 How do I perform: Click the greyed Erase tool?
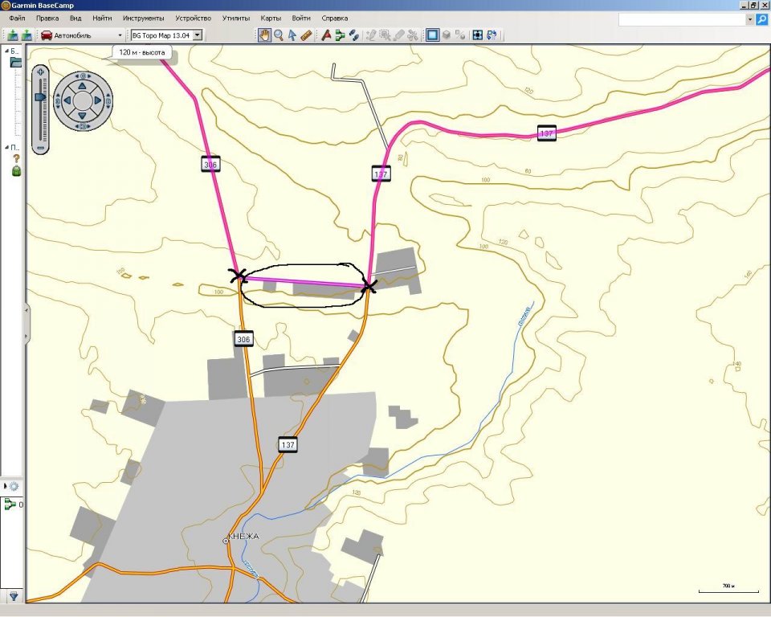click(x=399, y=35)
